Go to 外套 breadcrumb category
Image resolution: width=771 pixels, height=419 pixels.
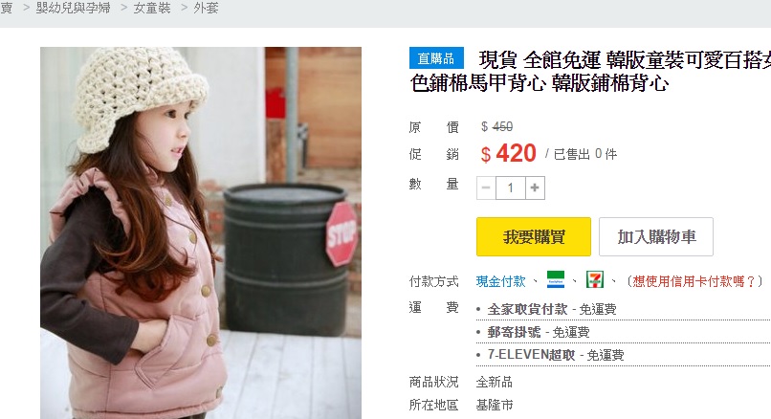tap(206, 8)
